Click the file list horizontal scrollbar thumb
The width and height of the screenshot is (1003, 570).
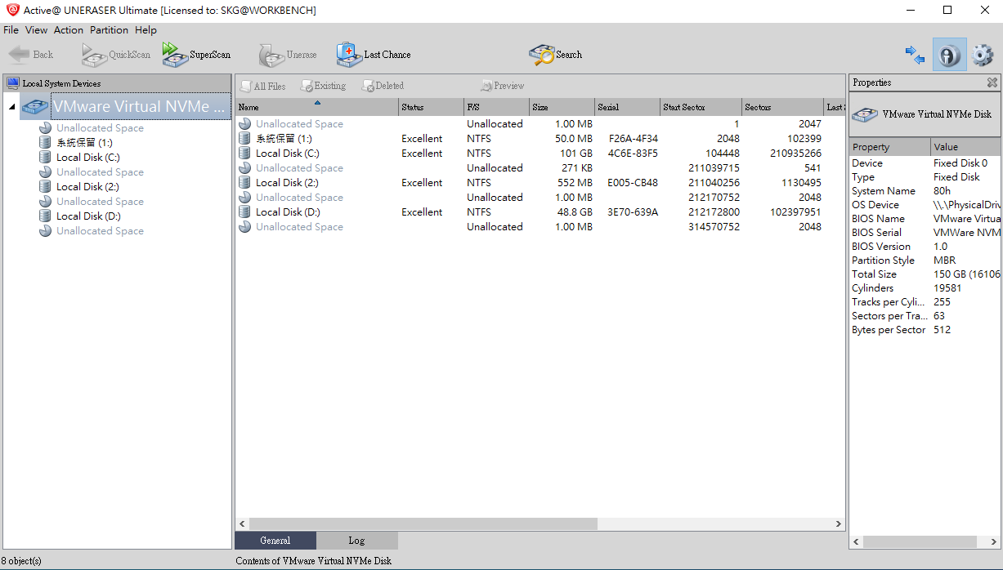pos(423,523)
